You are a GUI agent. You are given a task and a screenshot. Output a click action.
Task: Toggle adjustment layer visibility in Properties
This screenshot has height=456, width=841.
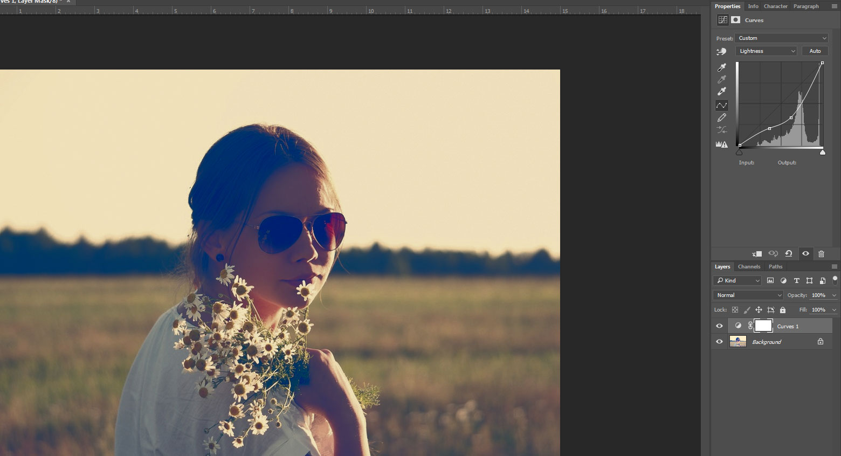pos(805,254)
